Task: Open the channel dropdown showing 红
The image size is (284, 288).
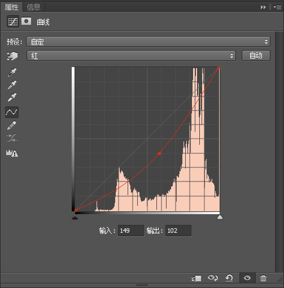Action: (131, 56)
